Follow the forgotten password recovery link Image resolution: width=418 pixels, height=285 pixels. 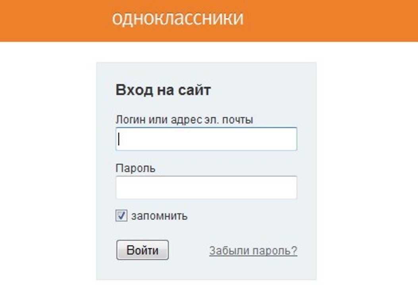(x=253, y=251)
